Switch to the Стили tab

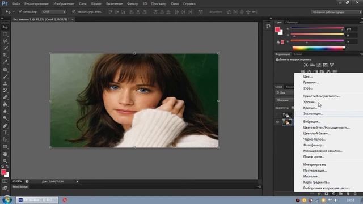(298, 54)
